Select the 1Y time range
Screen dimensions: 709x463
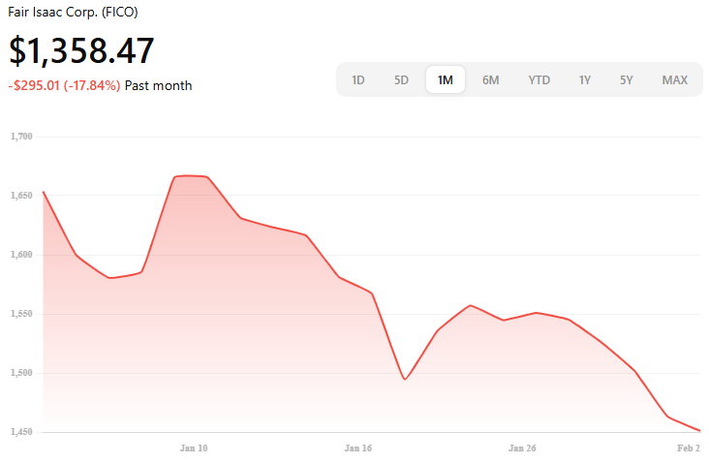tap(585, 80)
